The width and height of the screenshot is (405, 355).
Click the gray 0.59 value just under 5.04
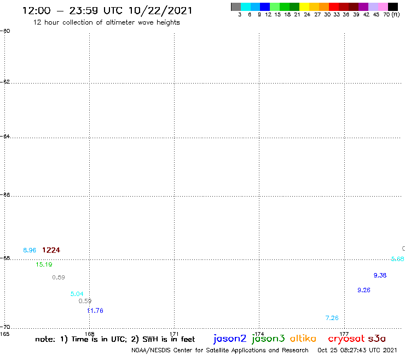(x=85, y=301)
